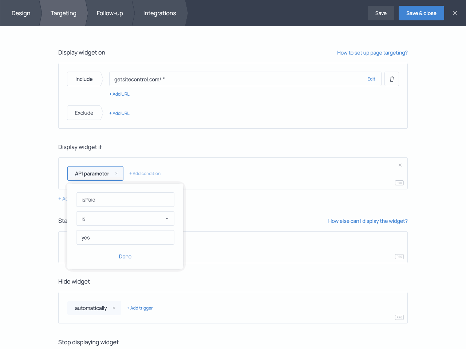466x349 pixels.
Task: Open the Integrations tab
Action: [159, 13]
